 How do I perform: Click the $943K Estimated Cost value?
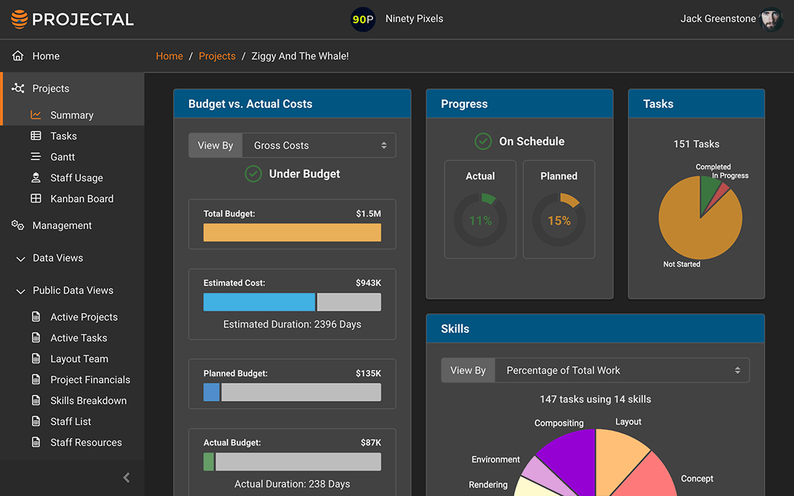[368, 283]
